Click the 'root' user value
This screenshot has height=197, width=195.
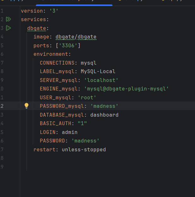[x=87, y=98]
